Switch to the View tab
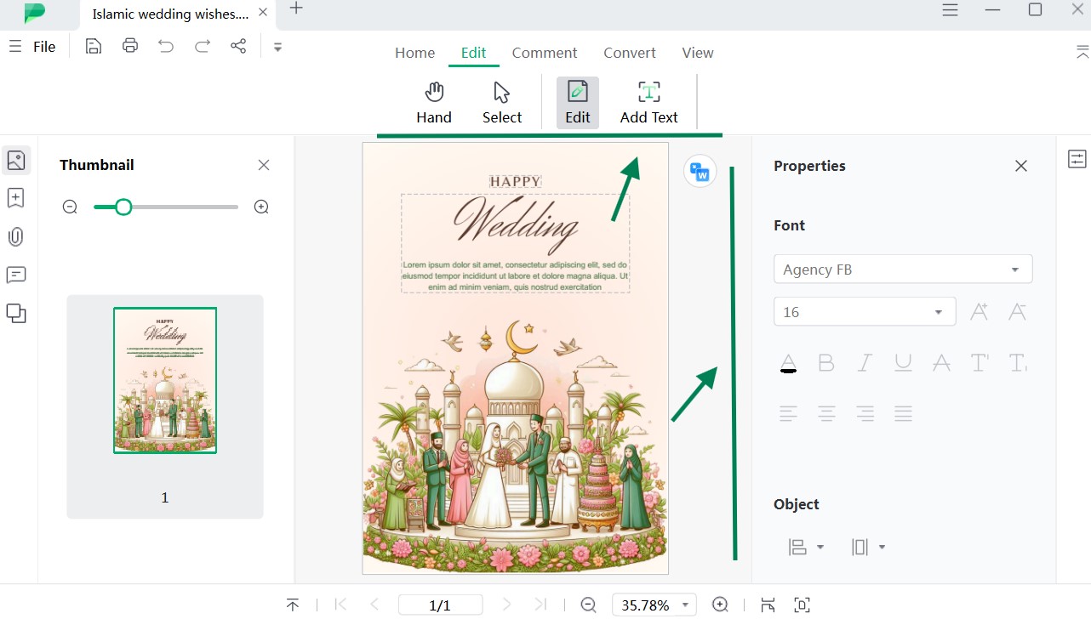Image resolution: width=1091 pixels, height=619 pixels. point(697,53)
